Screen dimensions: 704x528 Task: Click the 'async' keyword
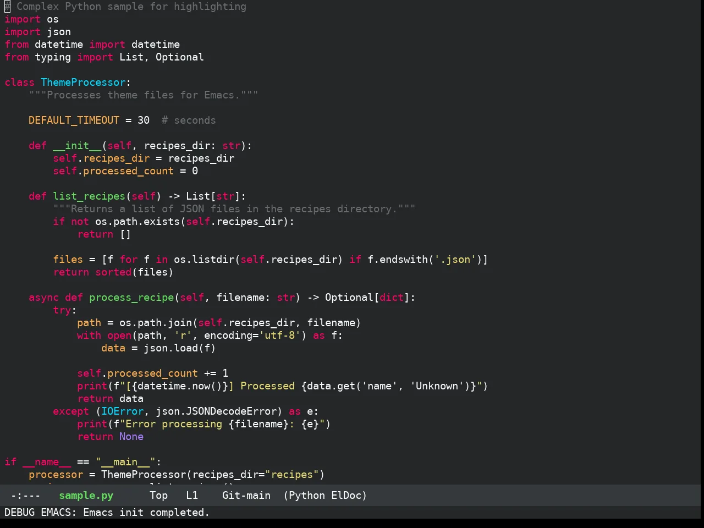point(43,298)
